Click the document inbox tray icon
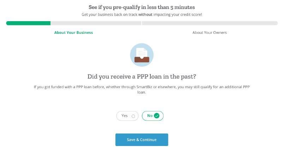293x152 pixels. point(142,55)
